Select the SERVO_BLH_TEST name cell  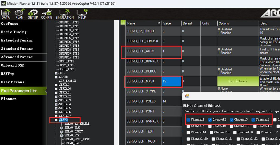[x=144, y=131]
